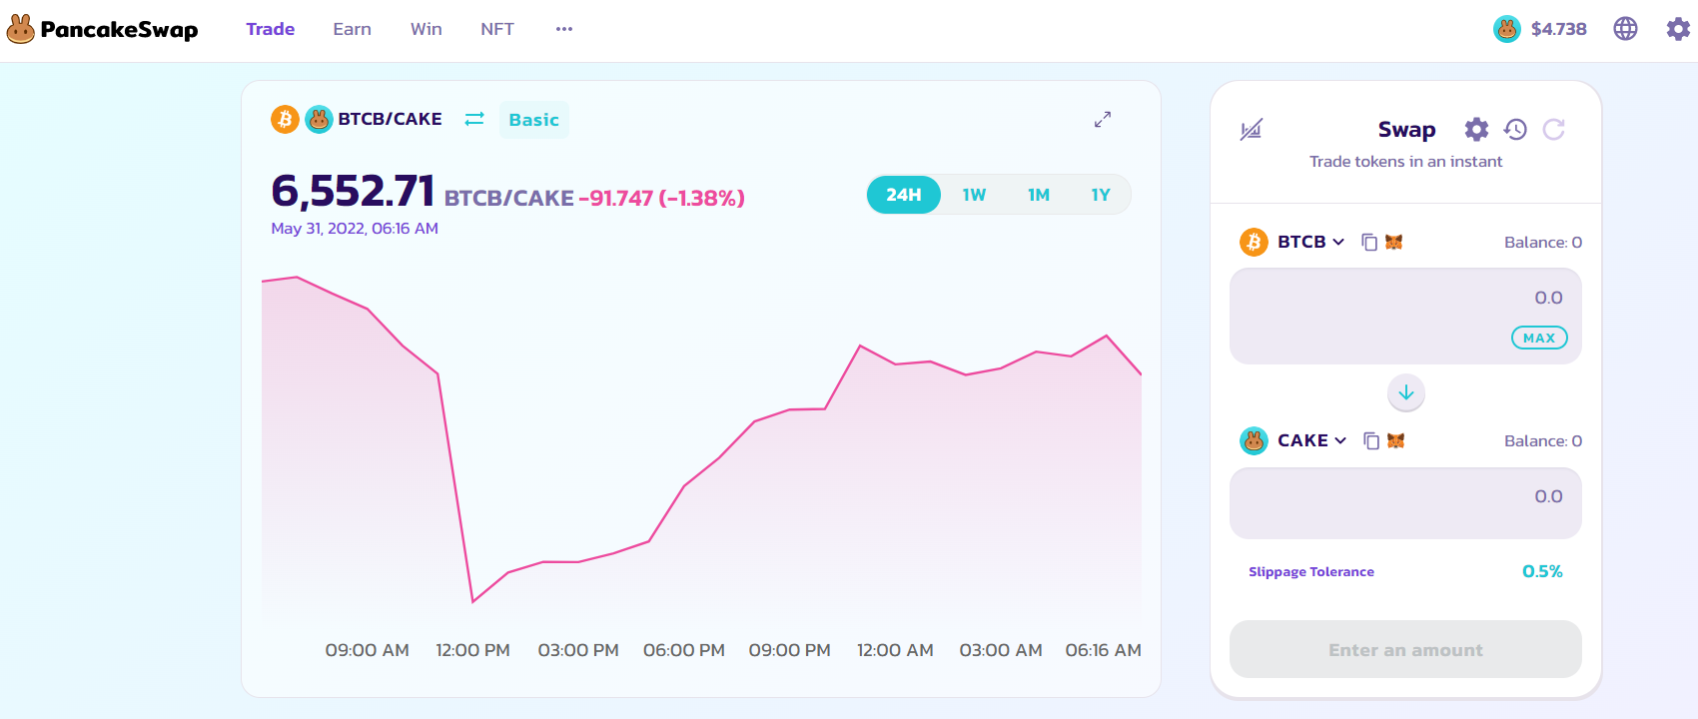Select the 24H chart range
Viewport: 1698px width, 719px height.
coord(904,195)
